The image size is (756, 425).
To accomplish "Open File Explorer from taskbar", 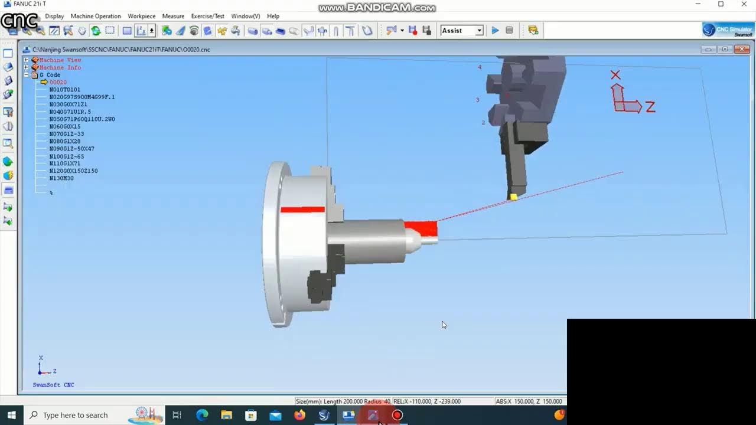I will [226, 415].
